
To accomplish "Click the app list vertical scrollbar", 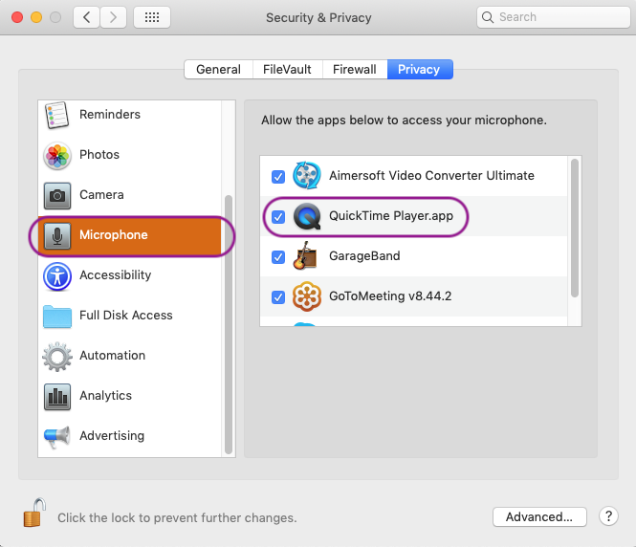I will (x=575, y=229).
